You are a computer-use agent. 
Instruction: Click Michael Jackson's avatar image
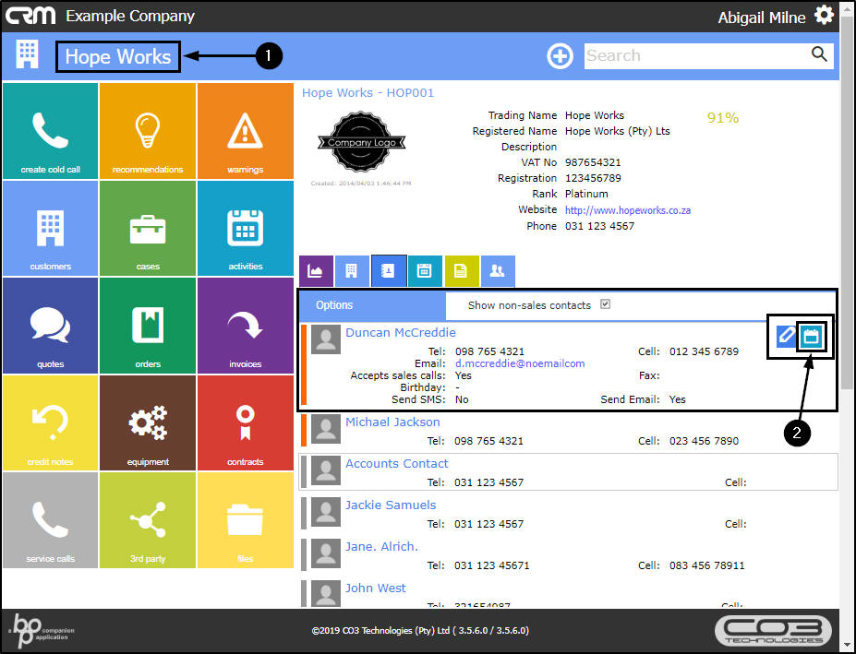pyautogui.click(x=326, y=429)
